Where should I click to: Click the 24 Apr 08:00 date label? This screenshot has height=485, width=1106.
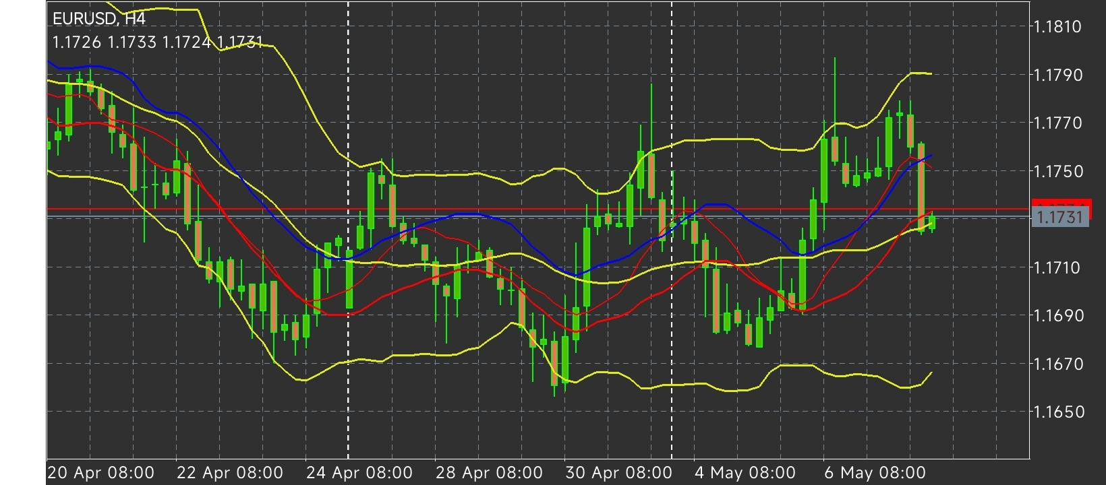tap(359, 472)
